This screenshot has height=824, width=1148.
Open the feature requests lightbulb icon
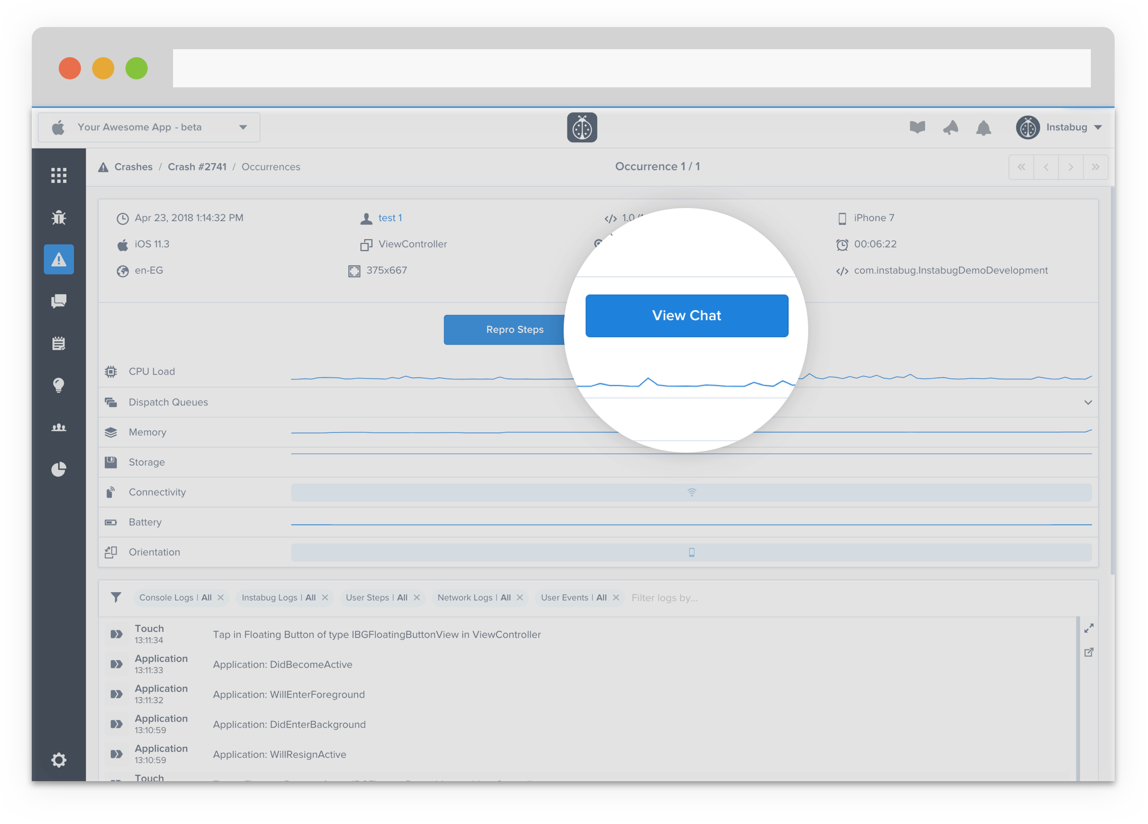pos(59,385)
